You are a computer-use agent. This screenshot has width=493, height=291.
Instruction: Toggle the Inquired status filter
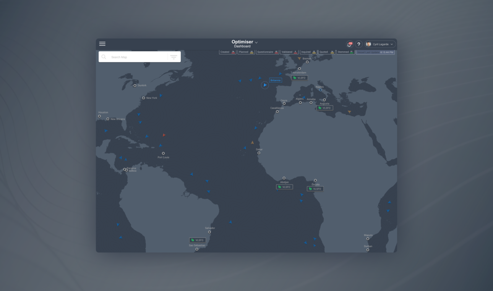(x=308, y=52)
